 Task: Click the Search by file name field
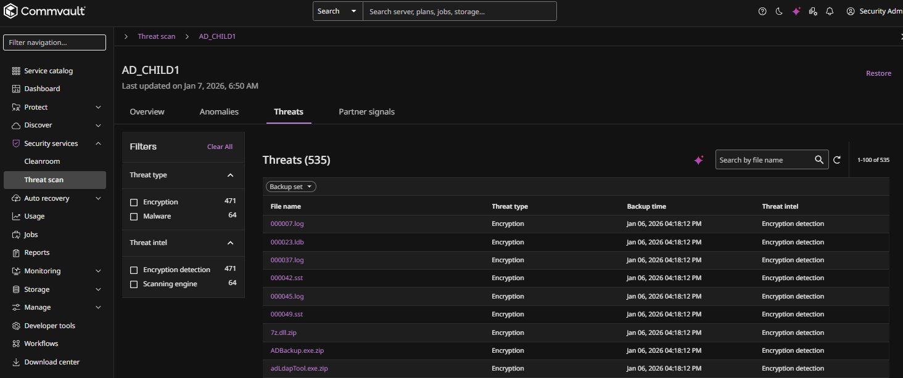click(x=764, y=160)
